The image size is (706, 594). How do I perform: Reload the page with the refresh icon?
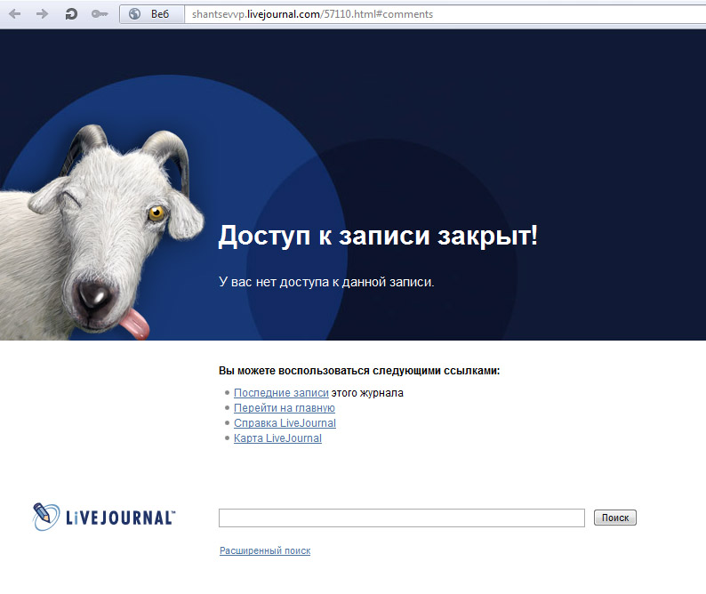[71, 13]
